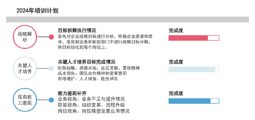The width and height of the screenshot is (255, 120).
Task: Click the pale blue 关键人才培养 circle
Action: 25,68
